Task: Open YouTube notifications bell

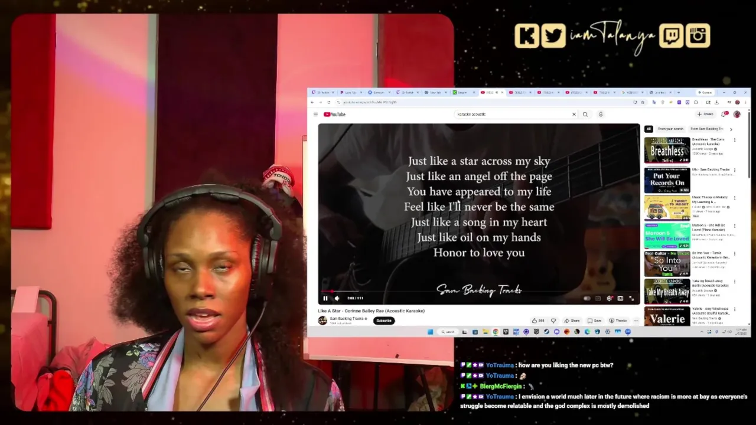Action: click(724, 115)
